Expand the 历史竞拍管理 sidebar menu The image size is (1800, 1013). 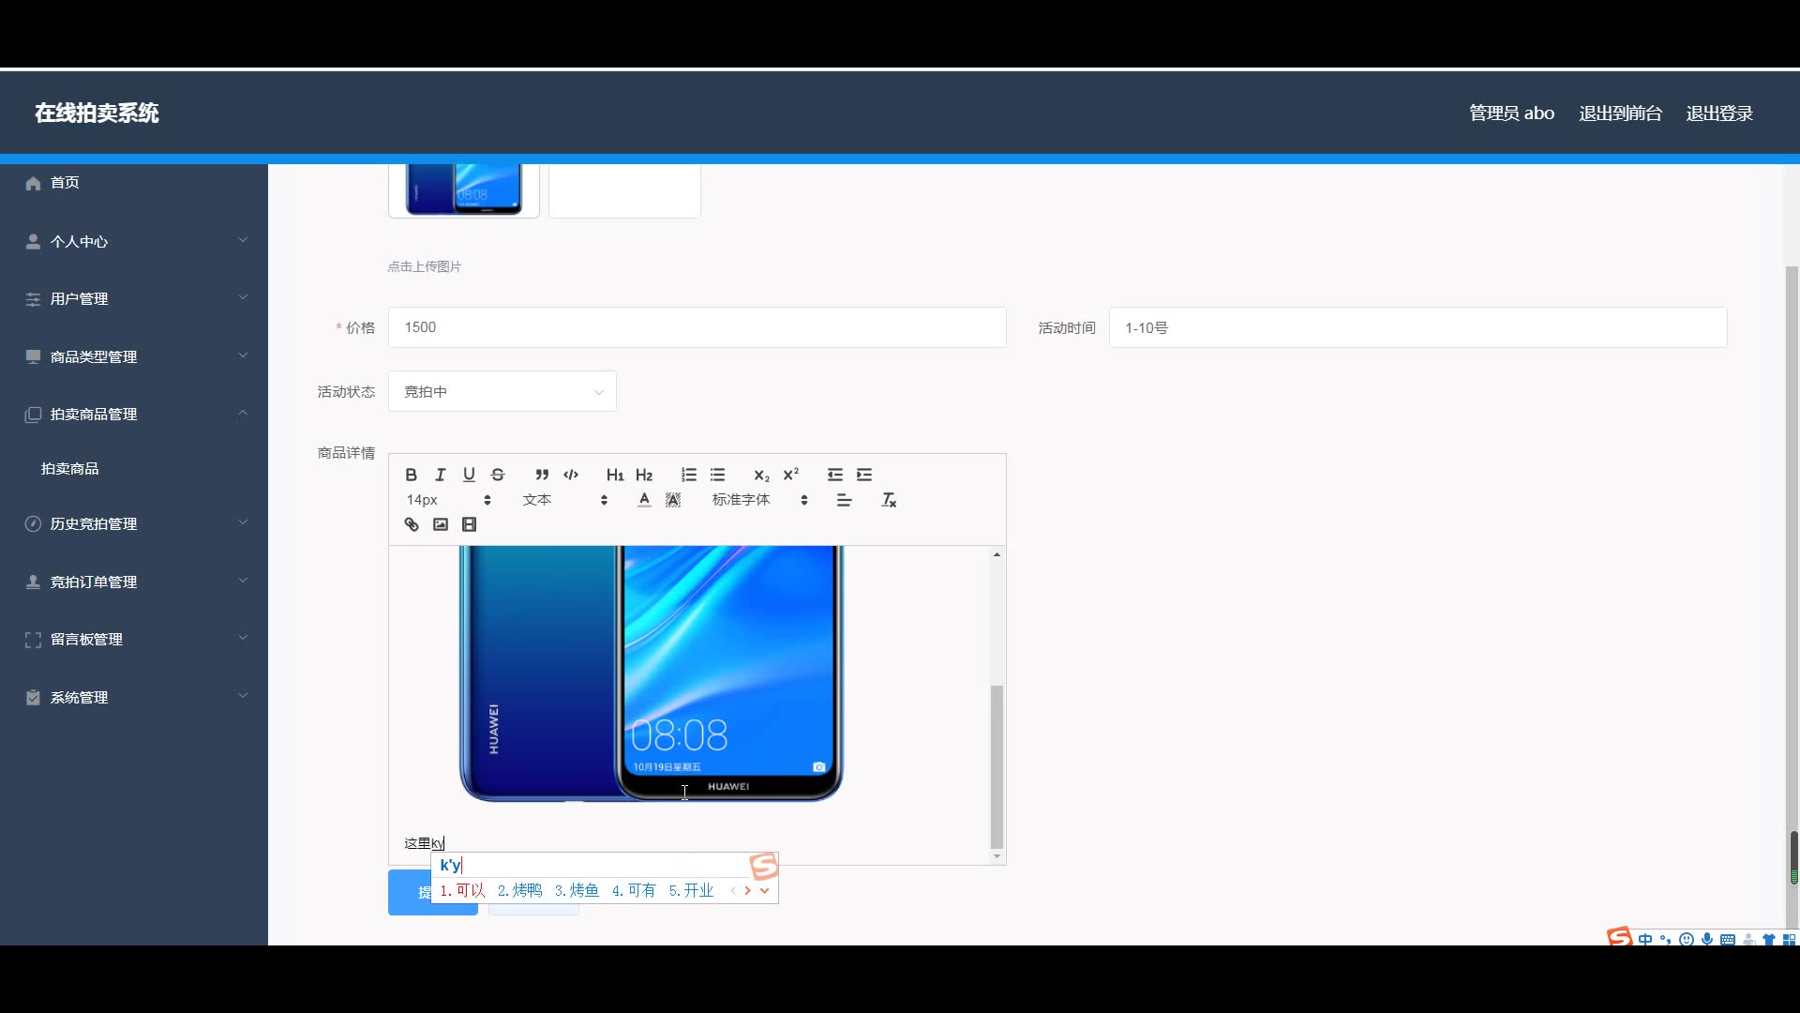[134, 523]
